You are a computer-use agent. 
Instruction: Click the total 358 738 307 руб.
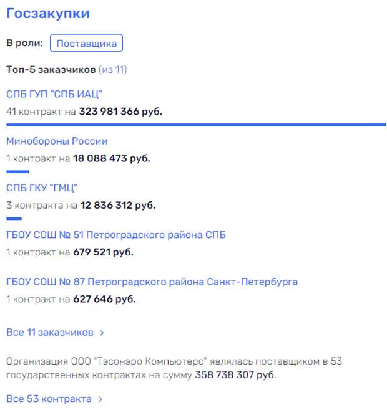pyautogui.click(x=235, y=375)
